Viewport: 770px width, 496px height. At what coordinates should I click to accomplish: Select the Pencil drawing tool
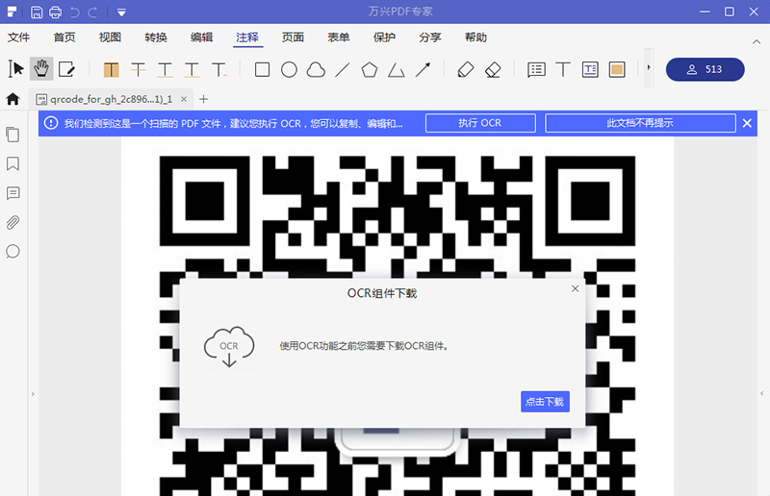click(x=466, y=69)
